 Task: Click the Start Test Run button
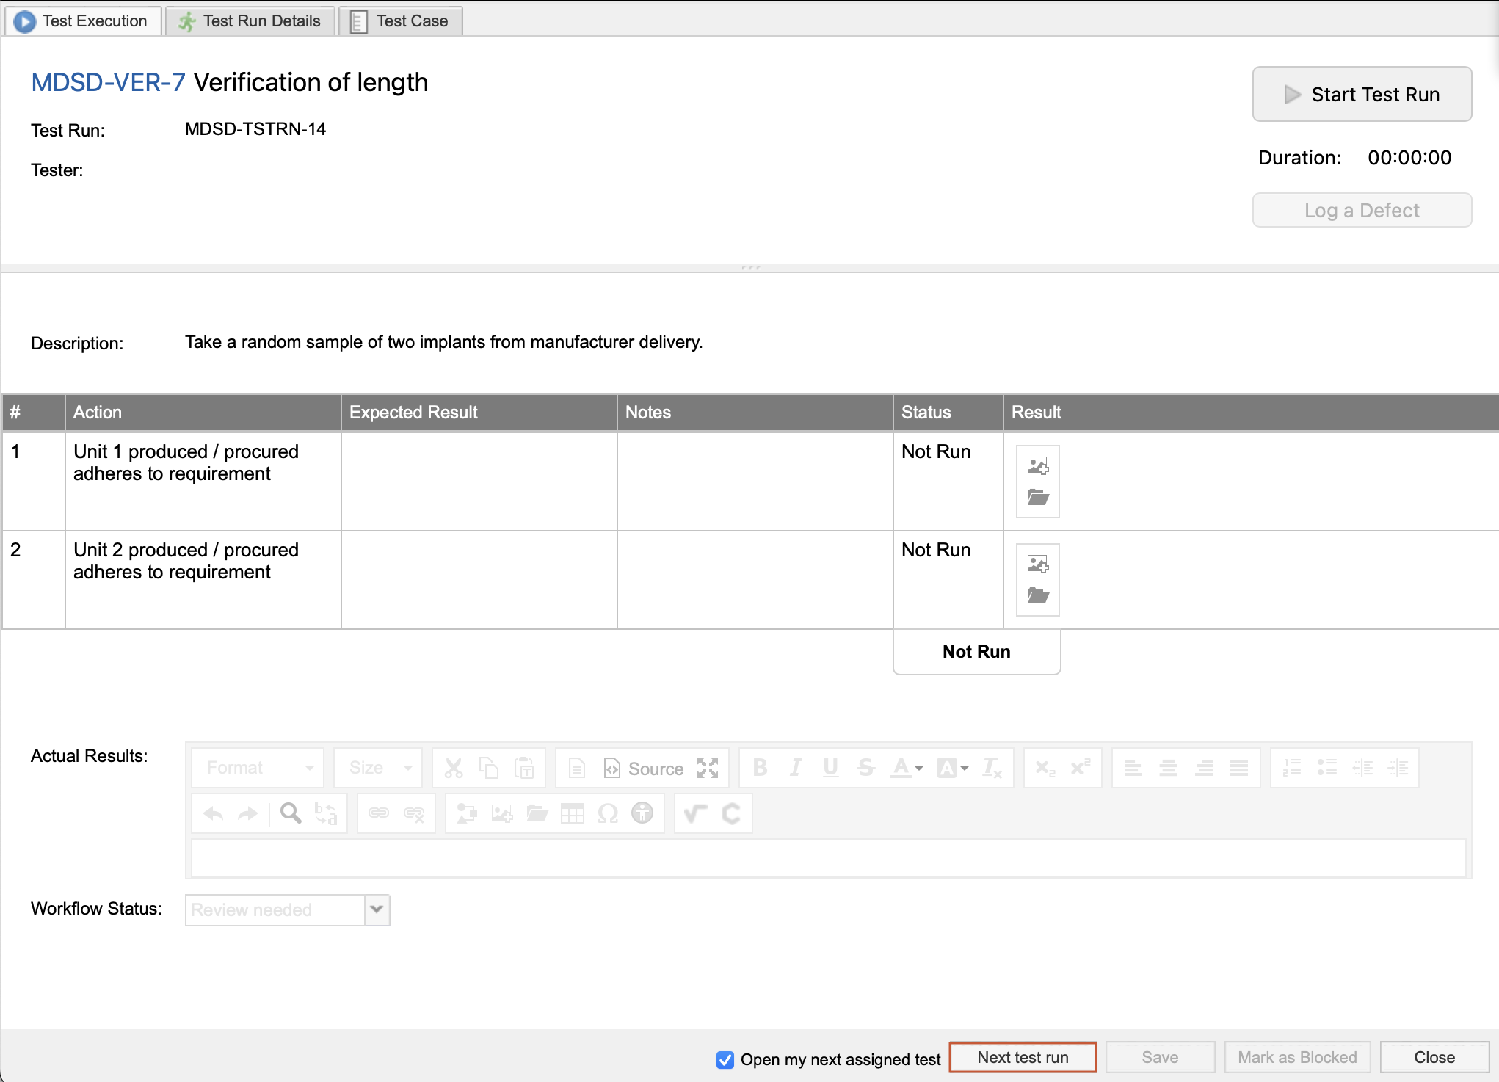[1361, 94]
